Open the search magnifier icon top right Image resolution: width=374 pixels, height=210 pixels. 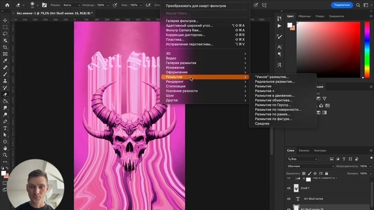point(358,5)
